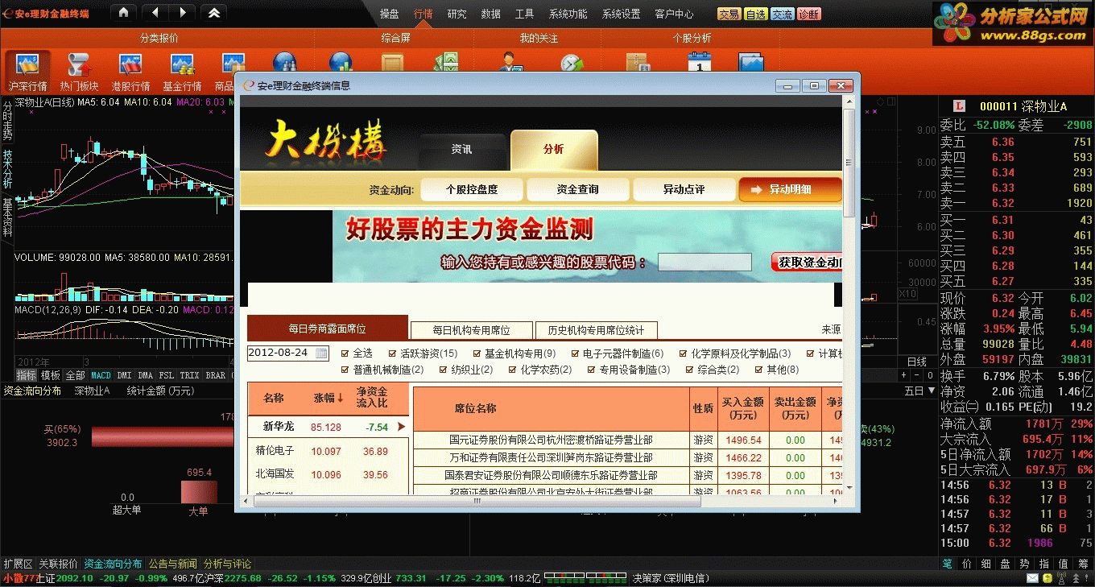Click the blue picture chart icon

tap(750, 62)
